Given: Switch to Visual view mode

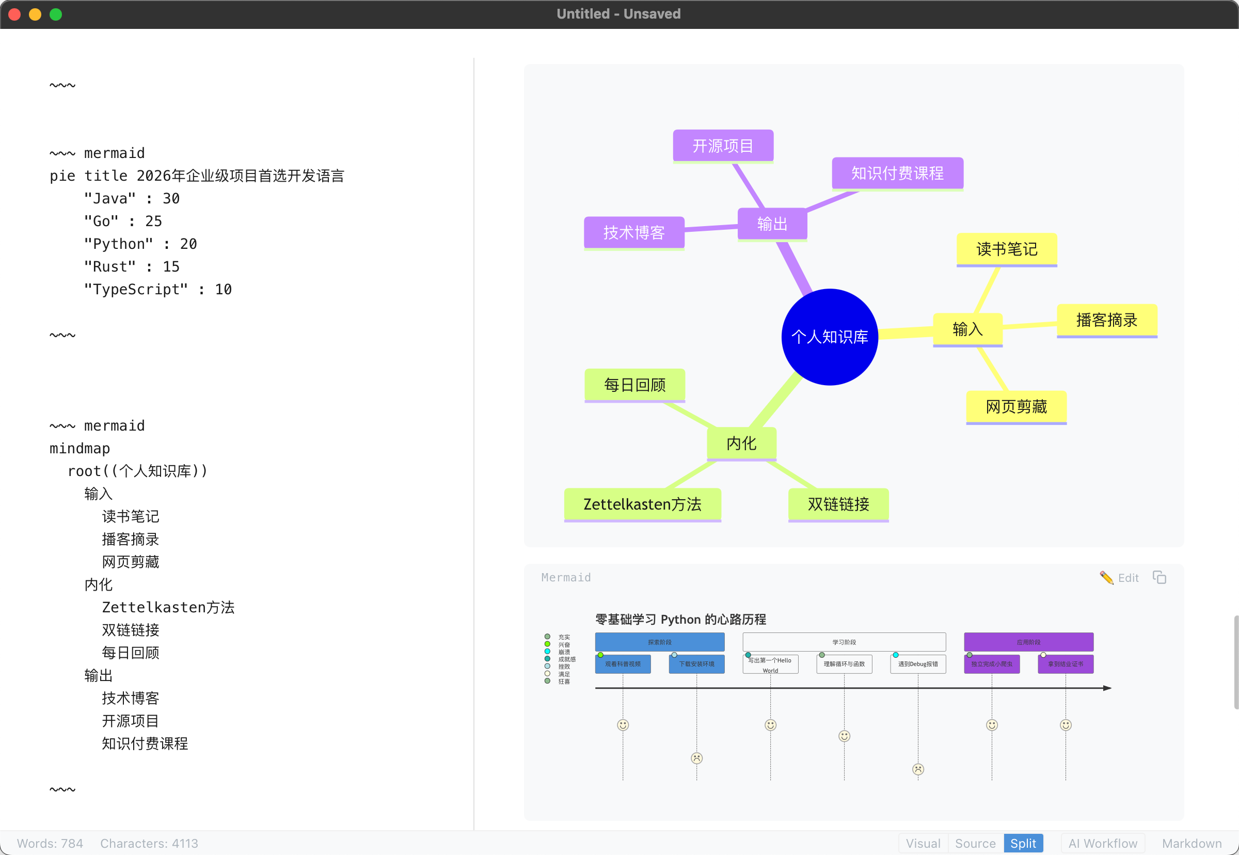Looking at the screenshot, I should 923,843.
